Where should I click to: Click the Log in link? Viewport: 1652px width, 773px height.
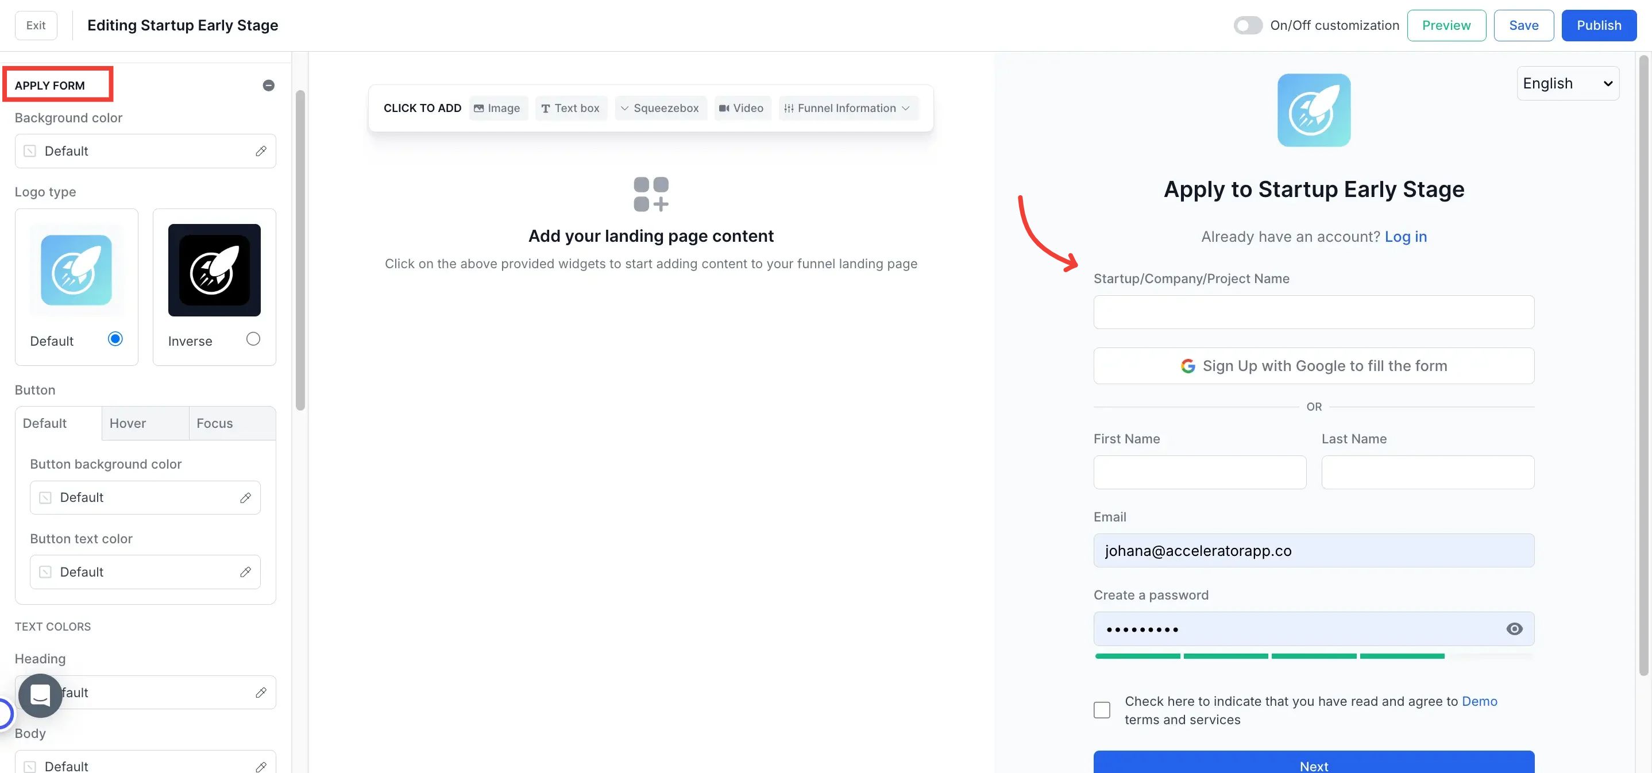click(x=1405, y=237)
